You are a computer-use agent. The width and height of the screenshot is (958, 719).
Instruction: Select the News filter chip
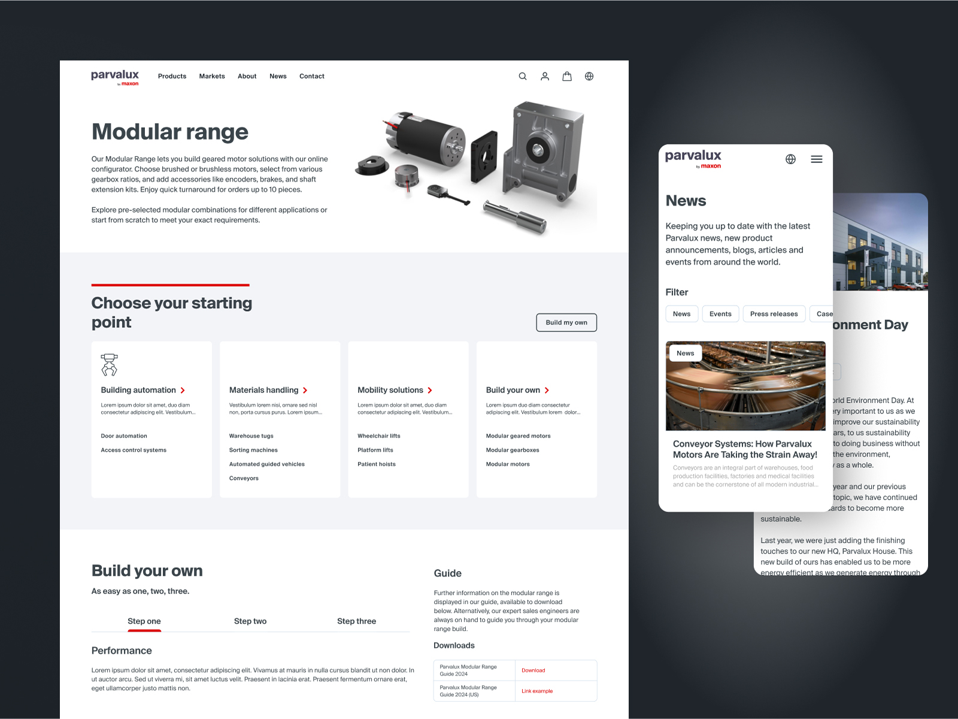point(681,314)
